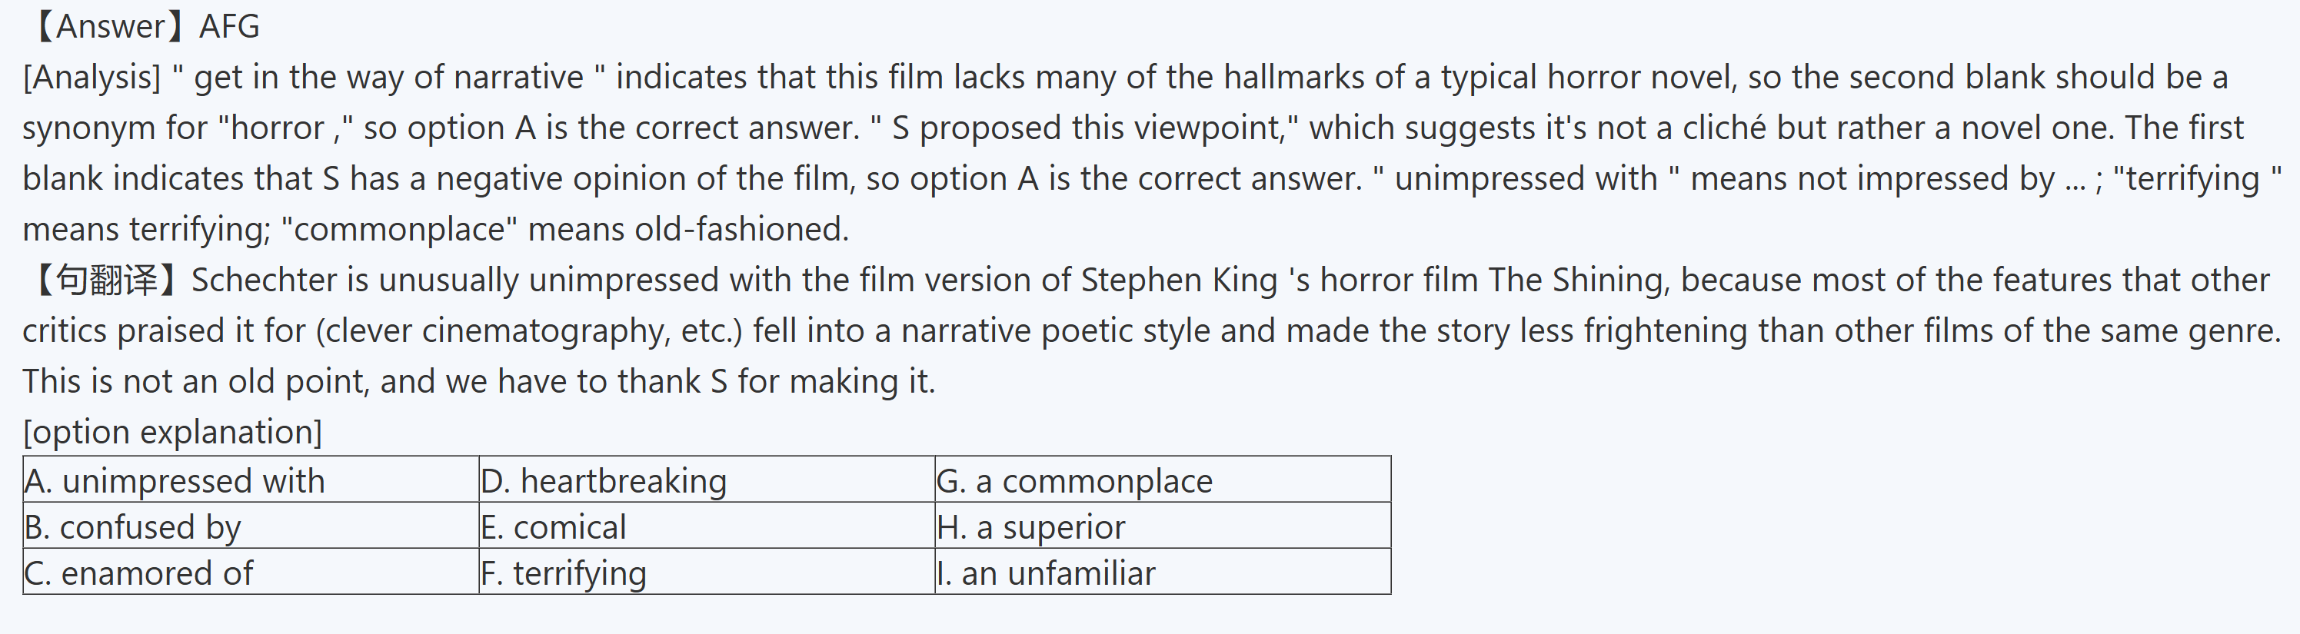Select the 'I. an unfamiliar' option cell

[x=1163, y=573]
